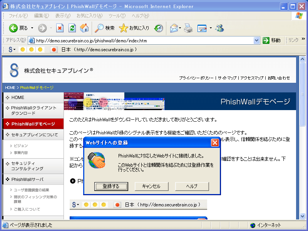
Task: Click the handshake globe icon in dialog
Action: [x=96, y=160]
